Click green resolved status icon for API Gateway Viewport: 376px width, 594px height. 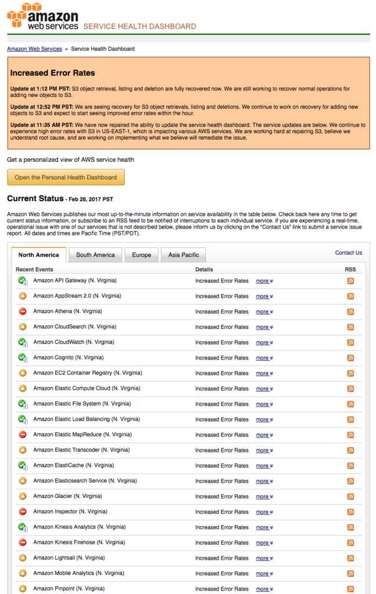[x=23, y=281]
